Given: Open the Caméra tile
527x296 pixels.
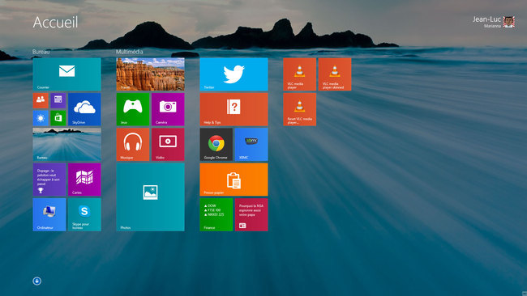Looking at the screenshot, I should [x=168, y=109].
